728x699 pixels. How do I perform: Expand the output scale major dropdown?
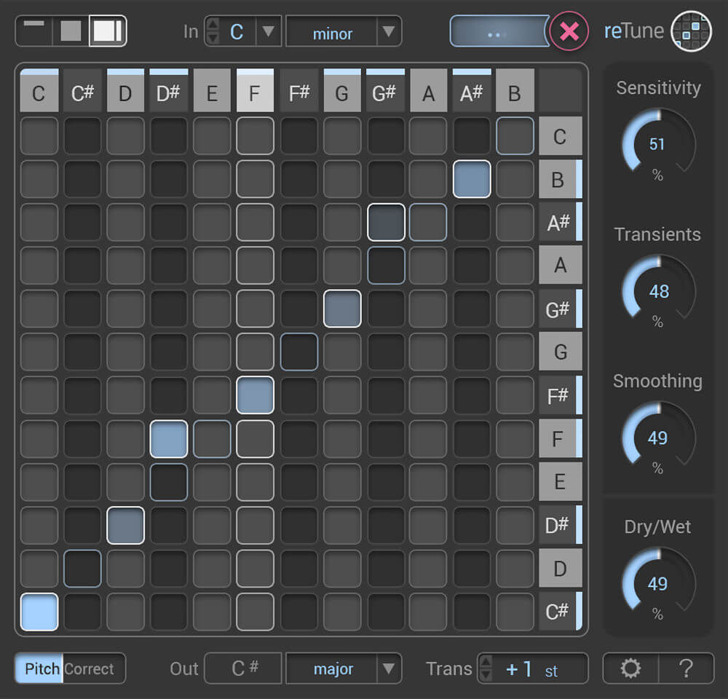[389, 668]
